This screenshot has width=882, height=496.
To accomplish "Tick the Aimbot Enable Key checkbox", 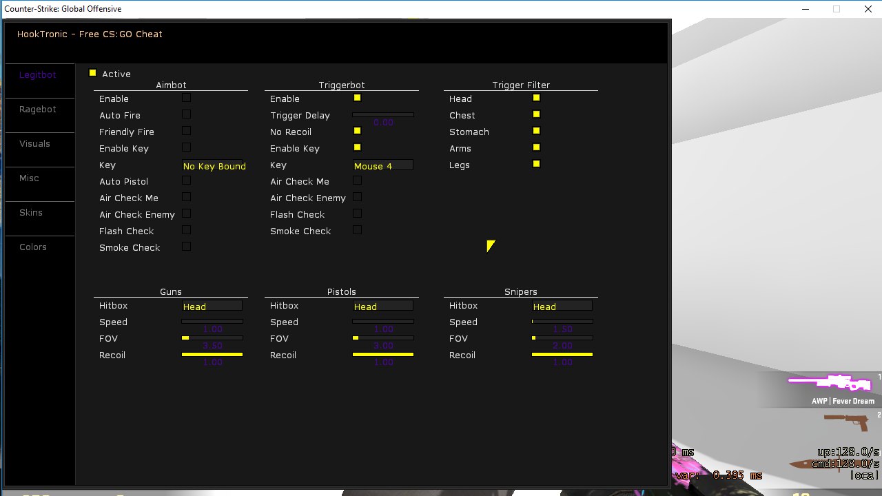I will click(186, 147).
